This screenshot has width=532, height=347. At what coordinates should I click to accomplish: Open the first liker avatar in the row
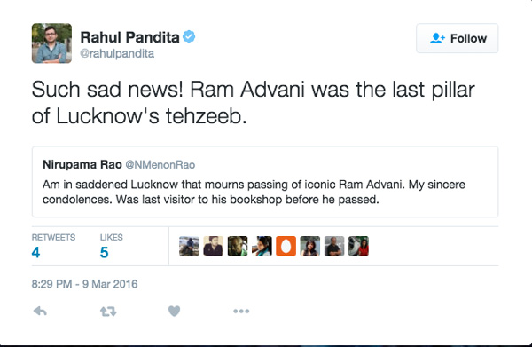point(190,246)
